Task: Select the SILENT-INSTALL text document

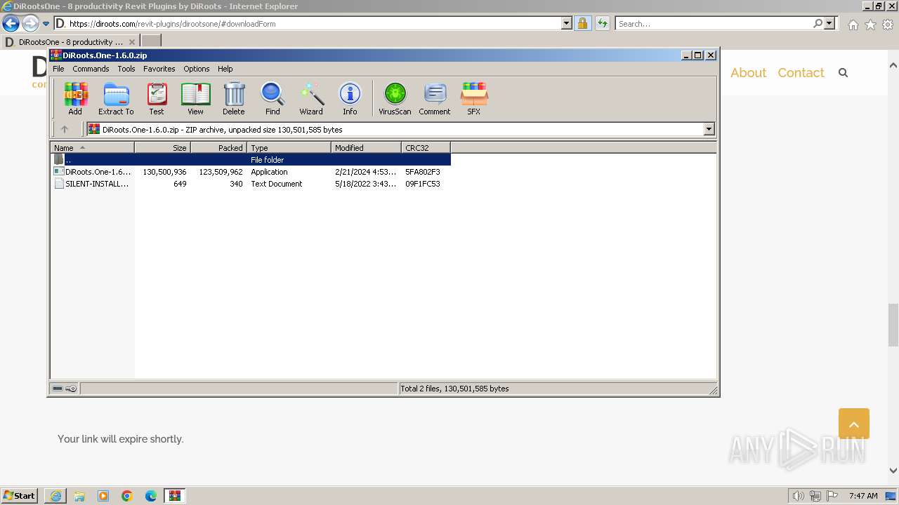Action: [x=251, y=184]
